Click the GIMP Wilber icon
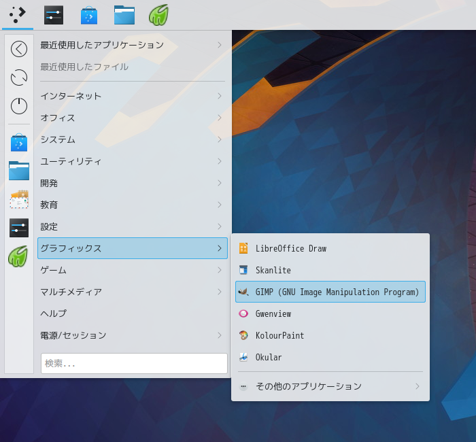The image size is (476, 442). click(x=243, y=292)
